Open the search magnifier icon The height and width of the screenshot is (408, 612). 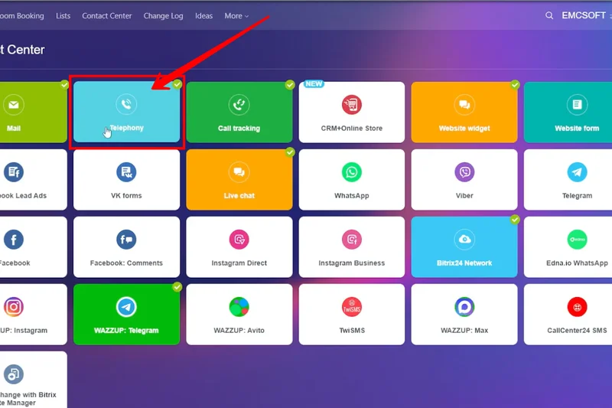pyautogui.click(x=549, y=15)
